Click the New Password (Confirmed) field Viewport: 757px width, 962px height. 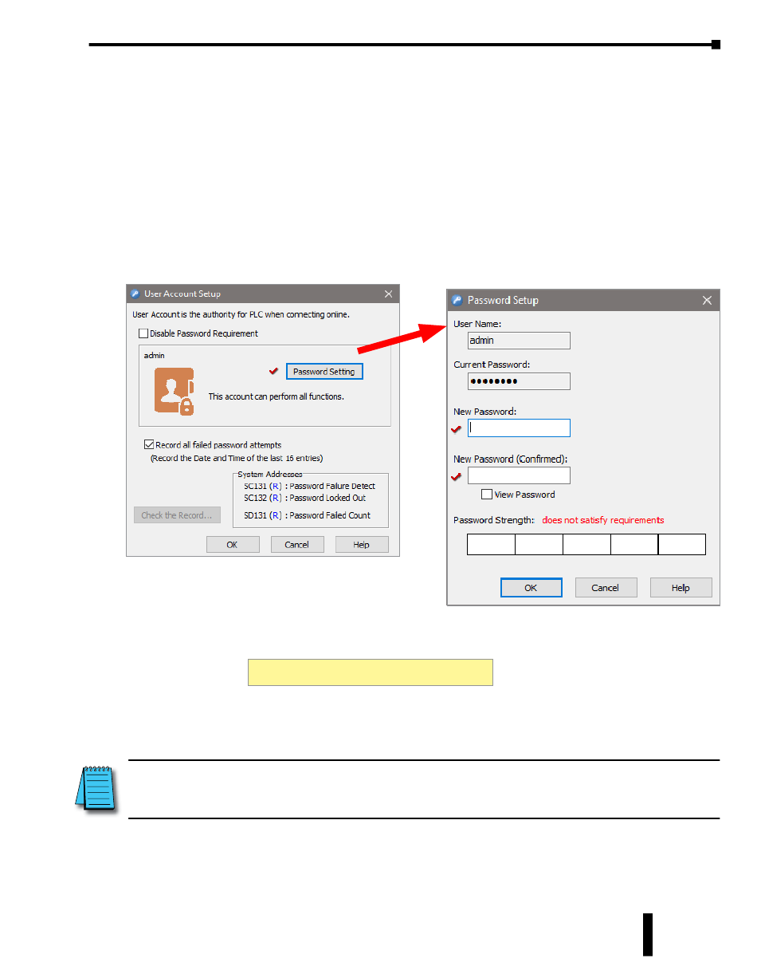click(x=519, y=475)
